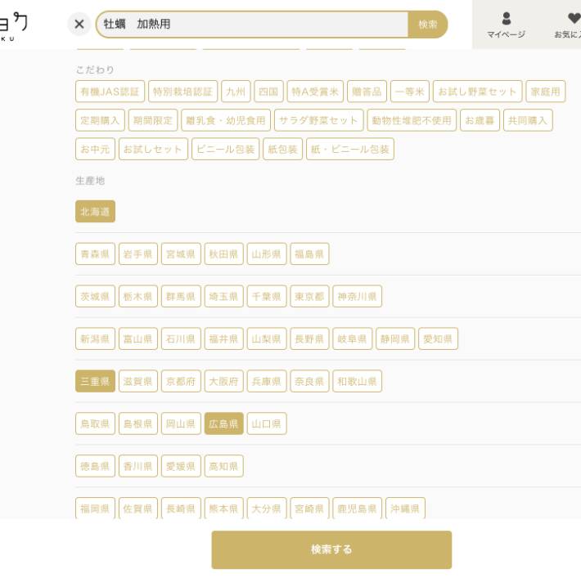The width and height of the screenshot is (581, 578).
Task: Toggle the 家庭用 tag
Action: coord(546,92)
